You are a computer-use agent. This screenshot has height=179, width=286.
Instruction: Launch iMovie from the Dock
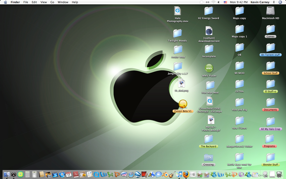coord(55,175)
